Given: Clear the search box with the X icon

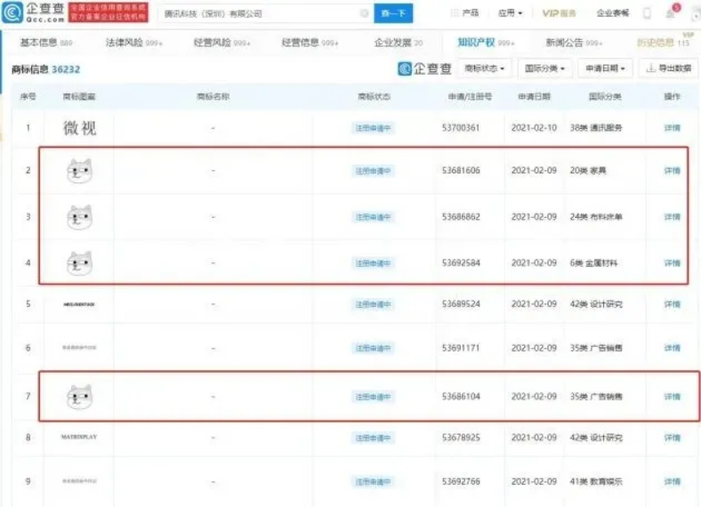Looking at the screenshot, I should click(364, 13).
